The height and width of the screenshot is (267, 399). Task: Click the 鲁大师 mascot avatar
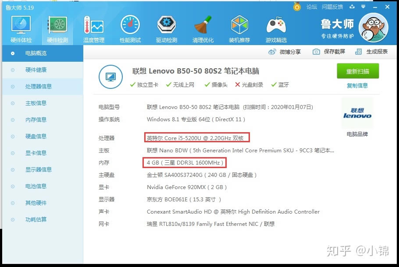[x=373, y=28]
